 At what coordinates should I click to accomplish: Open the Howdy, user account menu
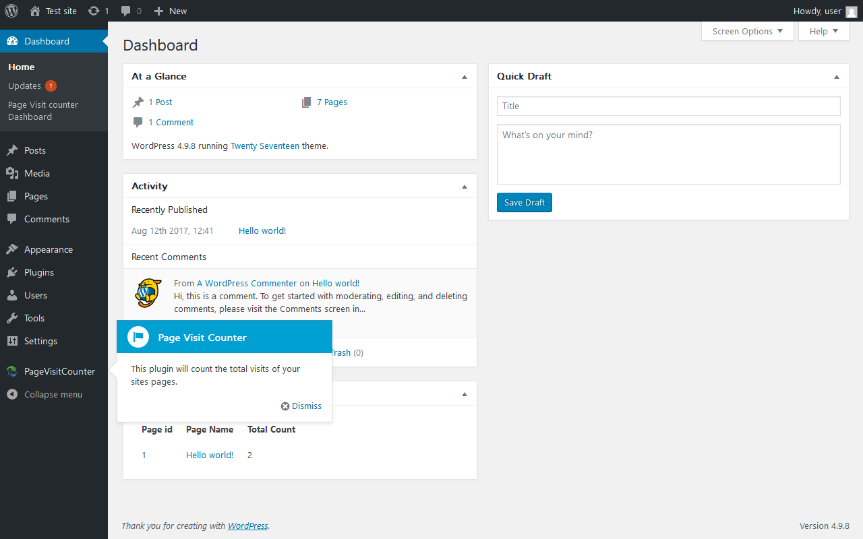coord(825,11)
